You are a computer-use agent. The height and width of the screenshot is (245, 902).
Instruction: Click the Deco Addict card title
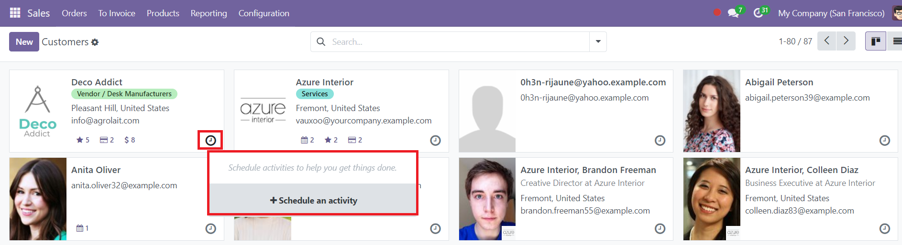coord(97,82)
